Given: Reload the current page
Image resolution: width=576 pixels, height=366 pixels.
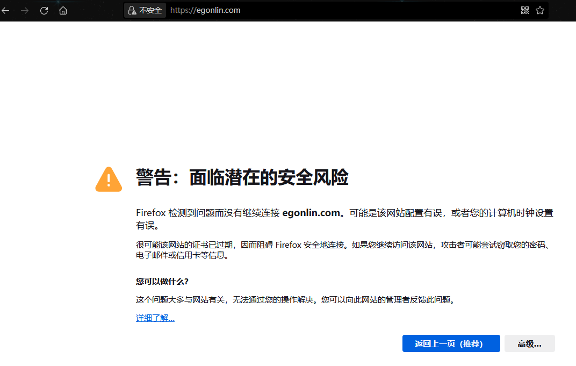Looking at the screenshot, I should [x=44, y=10].
